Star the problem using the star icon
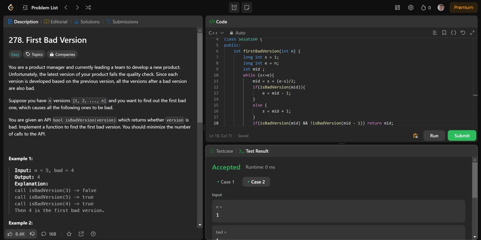This screenshot has height=240, width=481. click(69, 234)
